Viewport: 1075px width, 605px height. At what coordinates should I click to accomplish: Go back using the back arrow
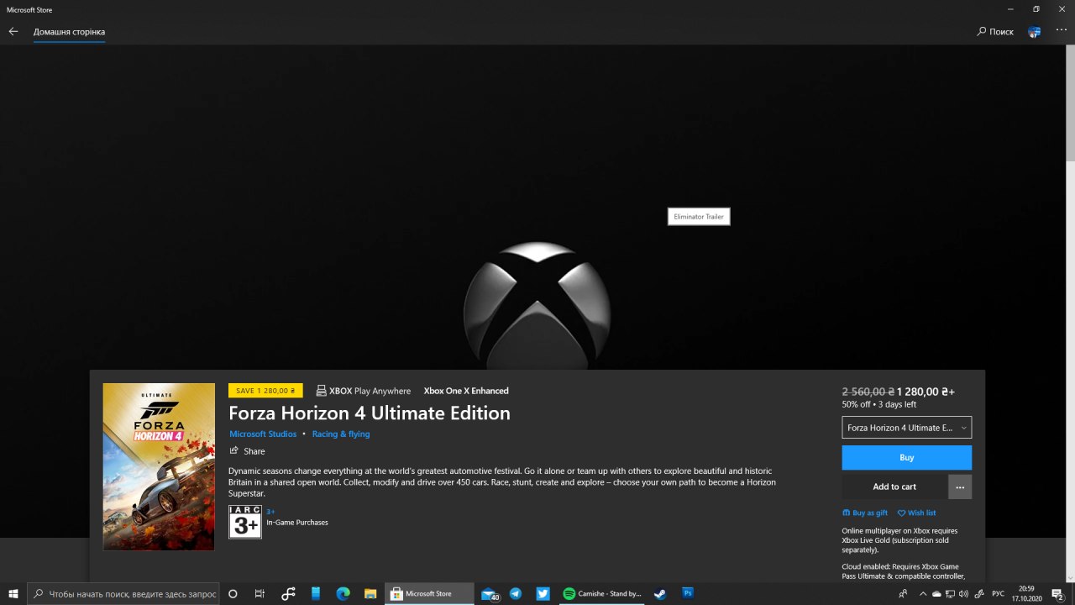coord(13,32)
